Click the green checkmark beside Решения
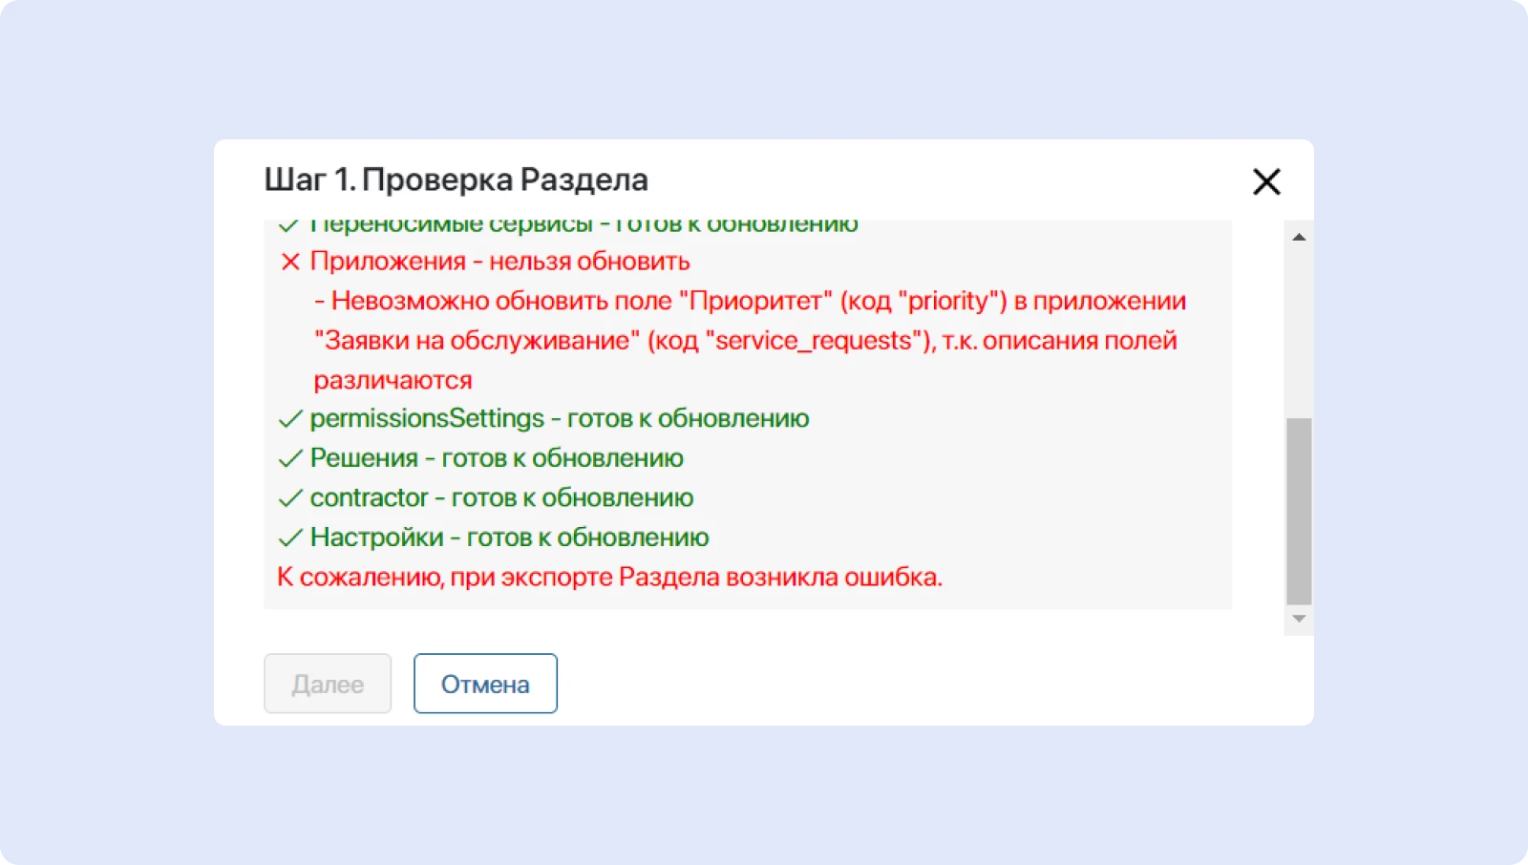This screenshot has width=1528, height=865. pos(289,459)
